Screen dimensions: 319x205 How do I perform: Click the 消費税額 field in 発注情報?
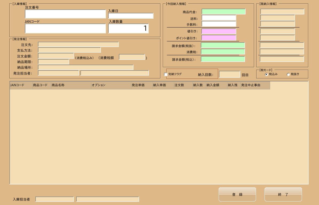coord(132,57)
